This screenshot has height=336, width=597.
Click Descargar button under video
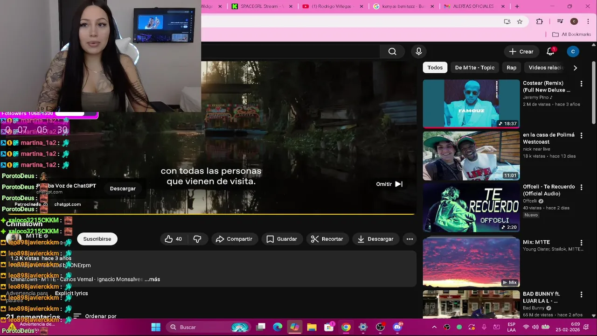tap(375, 239)
